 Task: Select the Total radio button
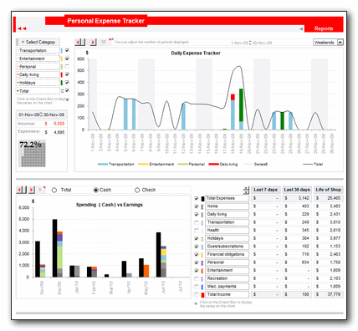click(54, 190)
